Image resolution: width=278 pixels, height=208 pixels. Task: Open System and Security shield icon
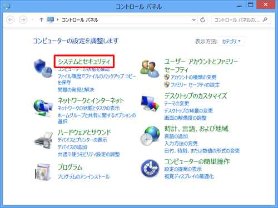[x=43, y=68]
